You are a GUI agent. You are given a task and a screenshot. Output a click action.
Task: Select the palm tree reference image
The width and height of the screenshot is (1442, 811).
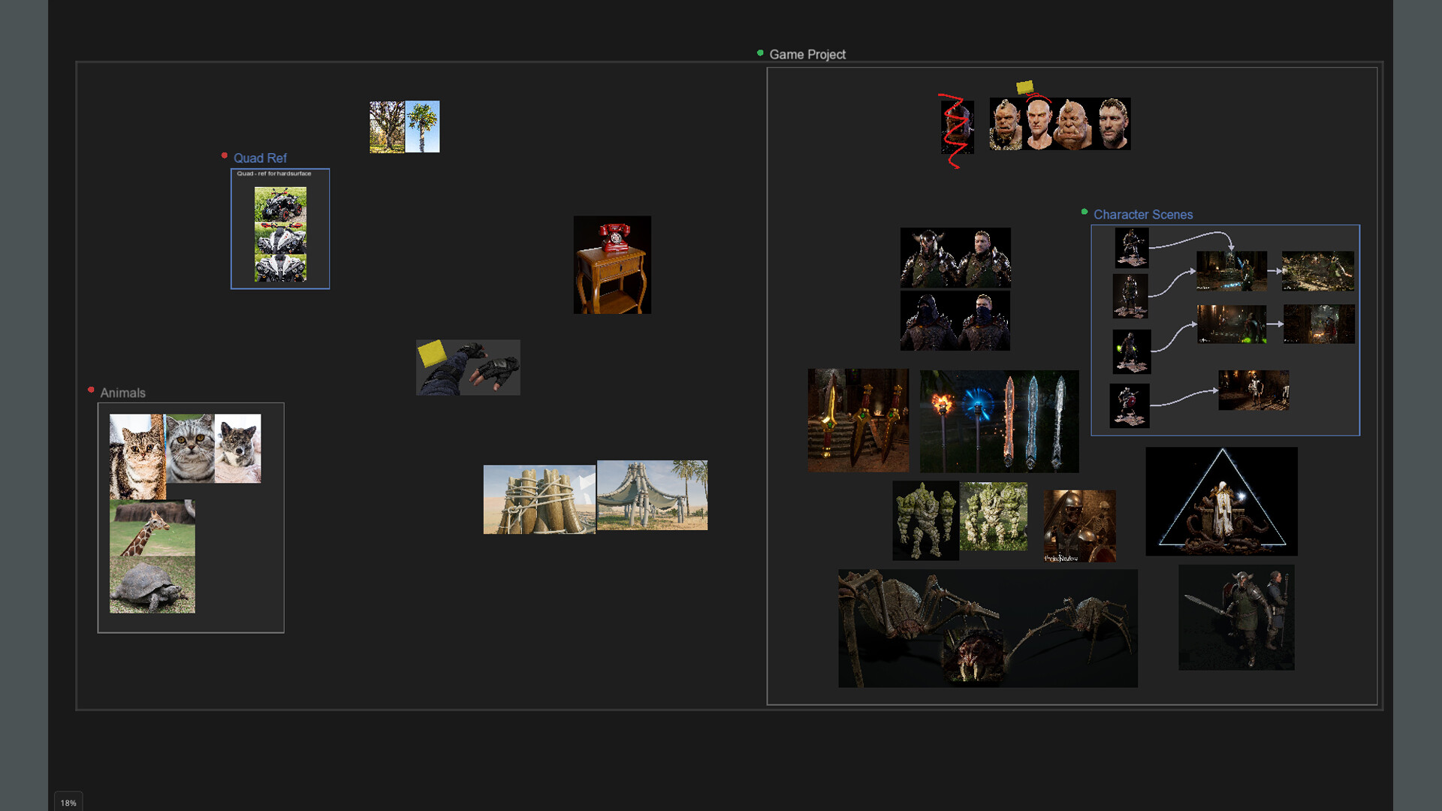(x=422, y=127)
